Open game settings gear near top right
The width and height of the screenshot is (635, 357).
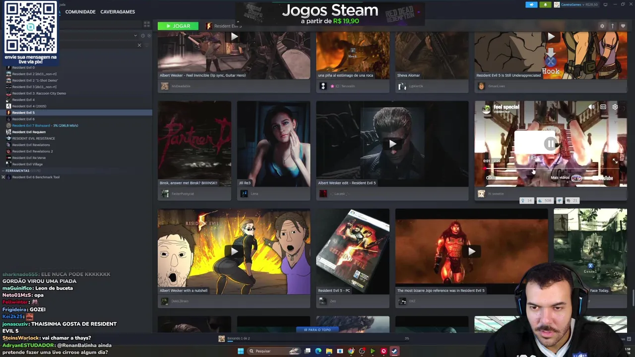tap(602, 26)
